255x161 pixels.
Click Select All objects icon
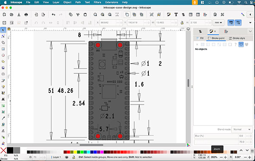tap(4, 23)
